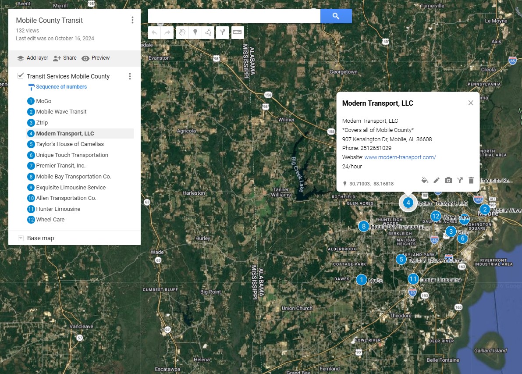522x374 pixels.
Task: Click map marker number 2
Action: (485, 210)
